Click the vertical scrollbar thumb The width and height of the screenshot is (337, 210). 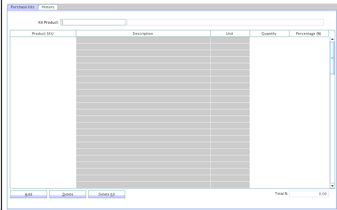pyautogui.click(x=332, y=58)
